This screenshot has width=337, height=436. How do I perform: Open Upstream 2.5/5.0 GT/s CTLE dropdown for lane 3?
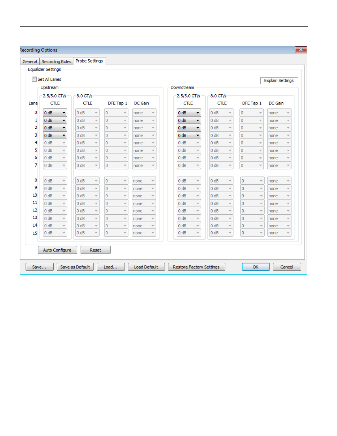point(55,136)
